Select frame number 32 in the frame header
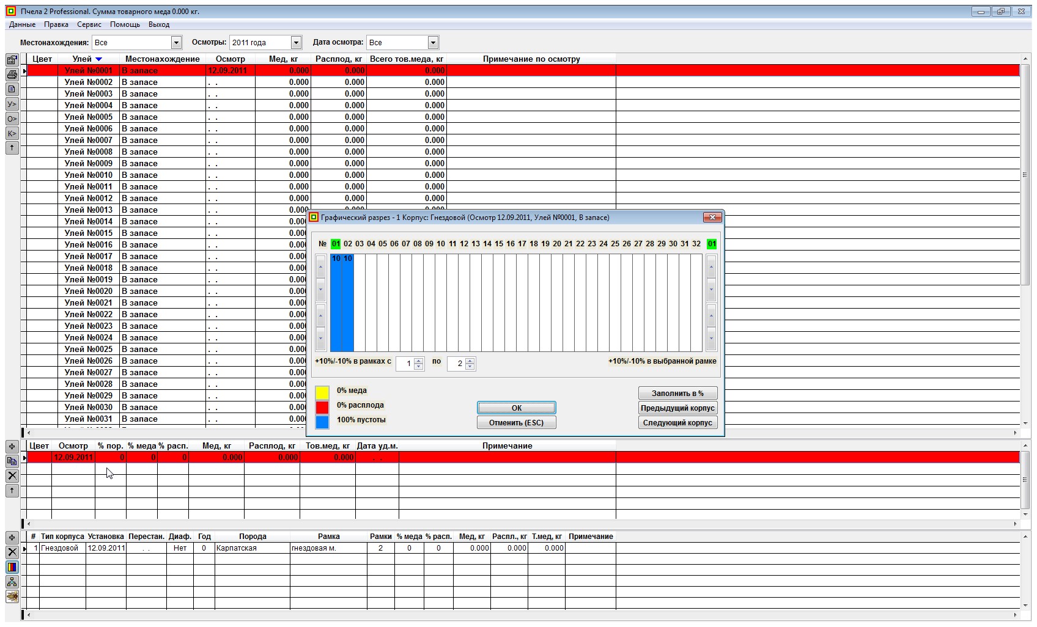This screenshot has width=1037, height=627. point(696,244)
